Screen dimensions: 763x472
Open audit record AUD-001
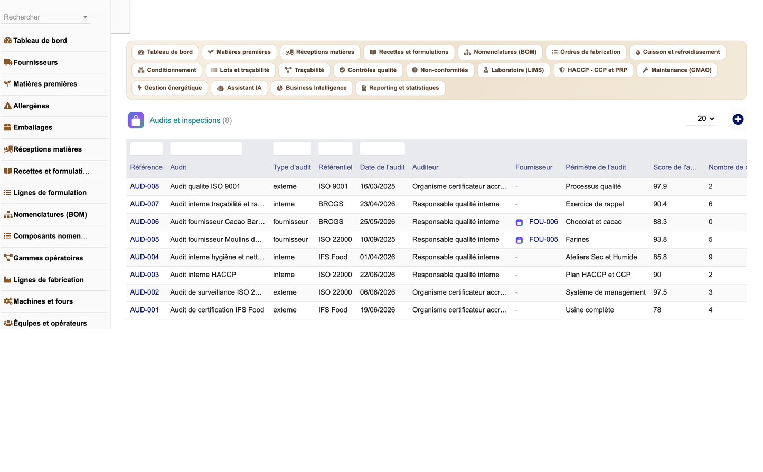pos(145,310)
